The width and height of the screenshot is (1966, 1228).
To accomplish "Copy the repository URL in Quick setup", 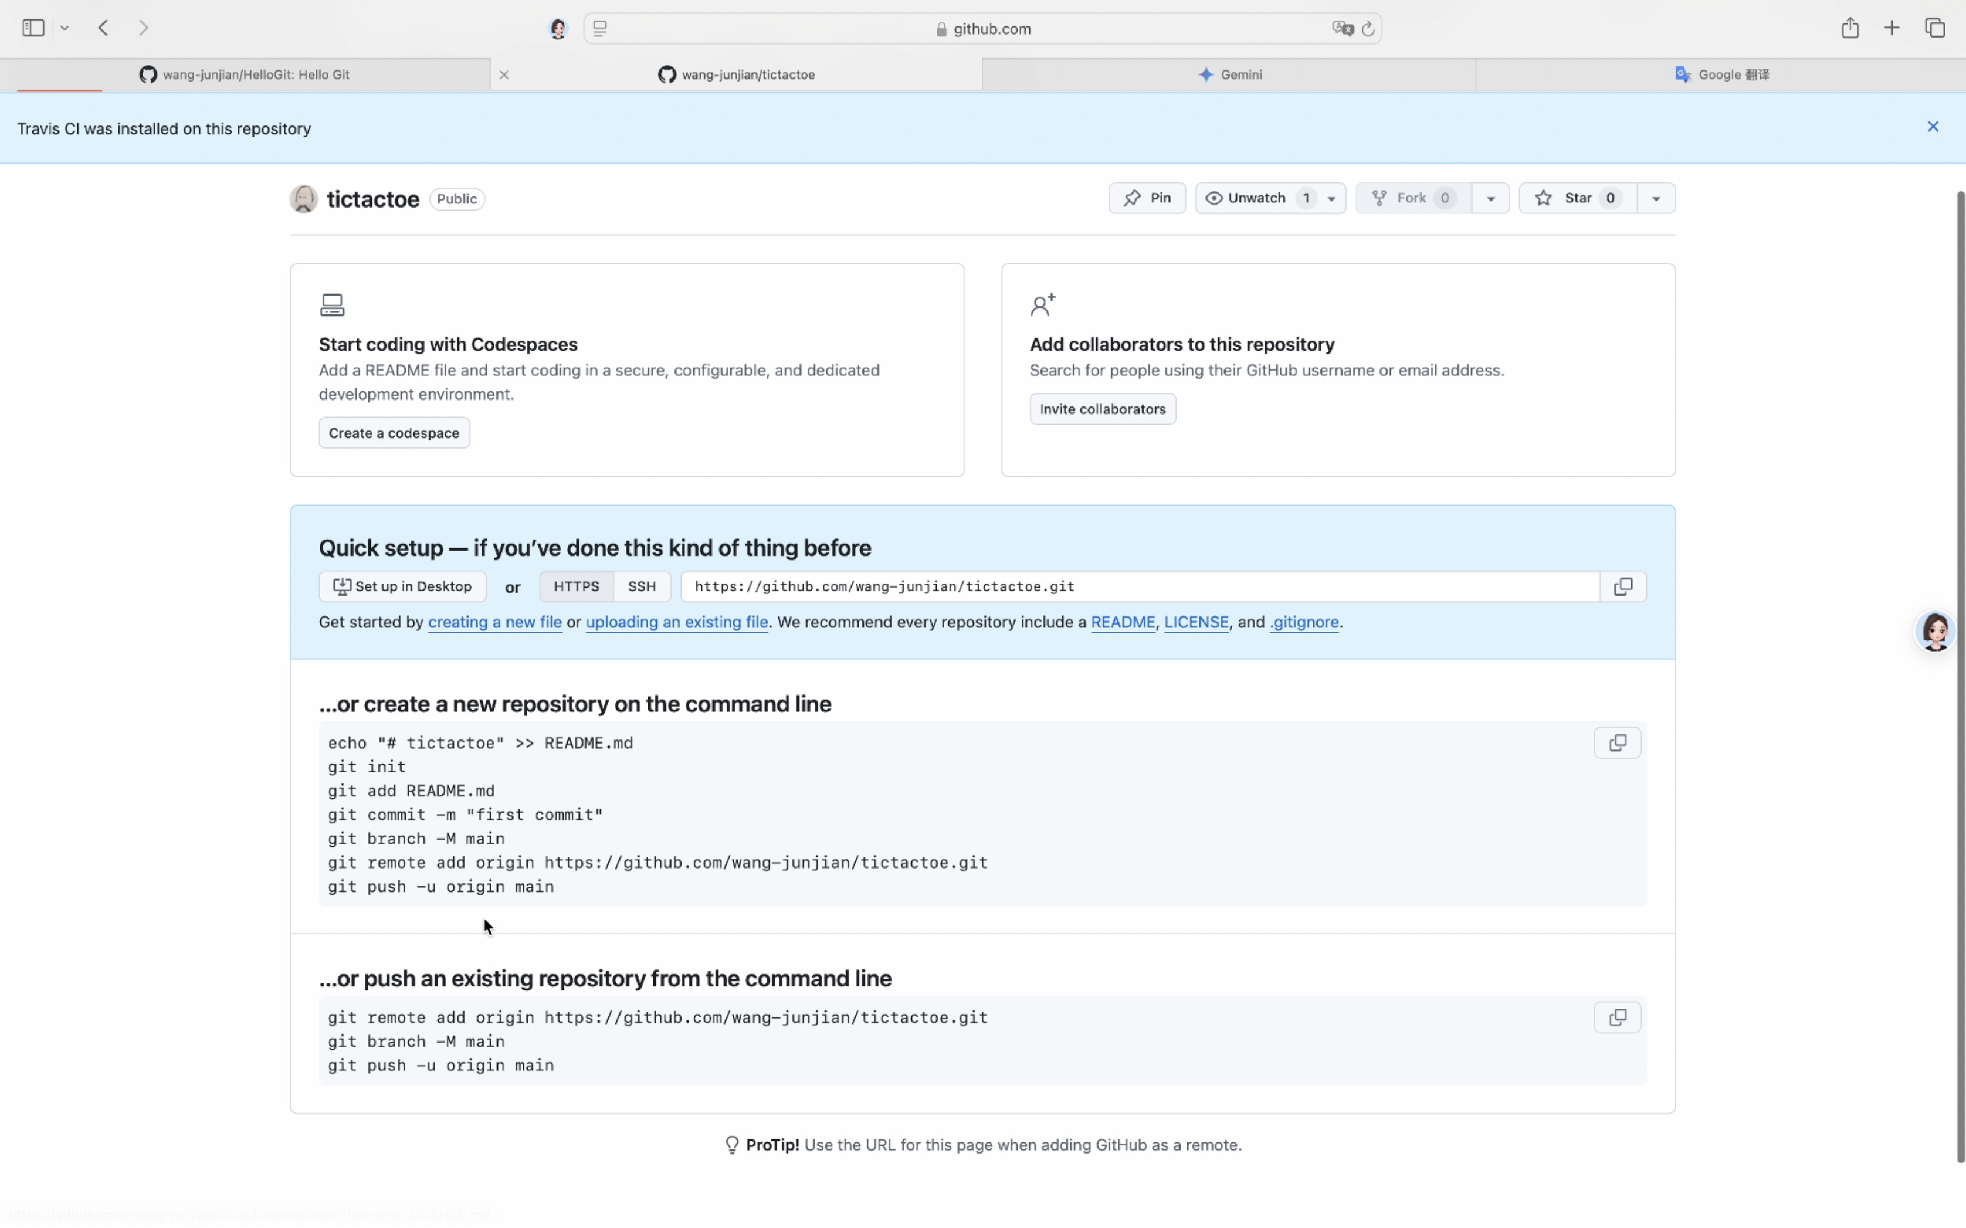I will (1622, 586).
